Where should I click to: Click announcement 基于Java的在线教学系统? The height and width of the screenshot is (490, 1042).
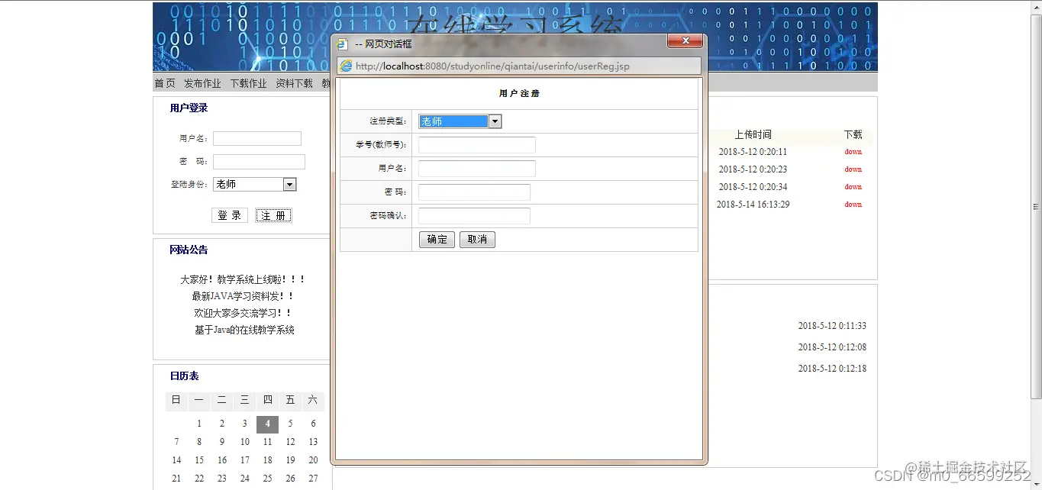[244, 330]
